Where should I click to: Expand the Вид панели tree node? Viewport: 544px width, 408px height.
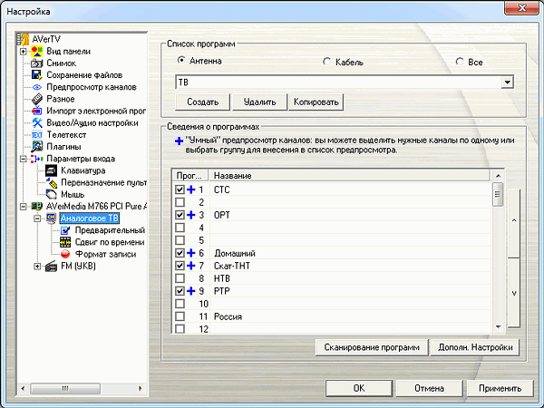pyautogui.click(x=23, y=52)
